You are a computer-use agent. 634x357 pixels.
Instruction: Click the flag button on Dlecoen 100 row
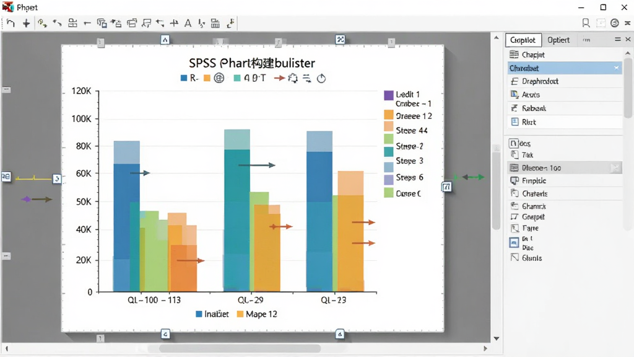pyautogui.click(x=615, y=167)
